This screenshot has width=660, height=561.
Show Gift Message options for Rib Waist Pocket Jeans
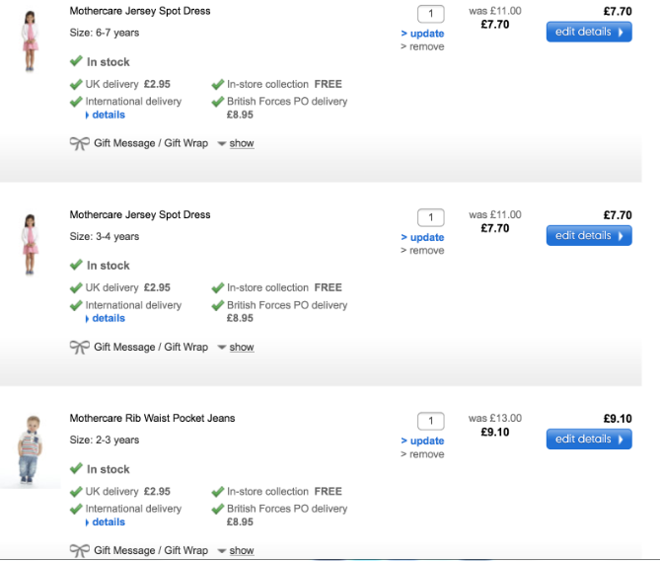point(242,551)
